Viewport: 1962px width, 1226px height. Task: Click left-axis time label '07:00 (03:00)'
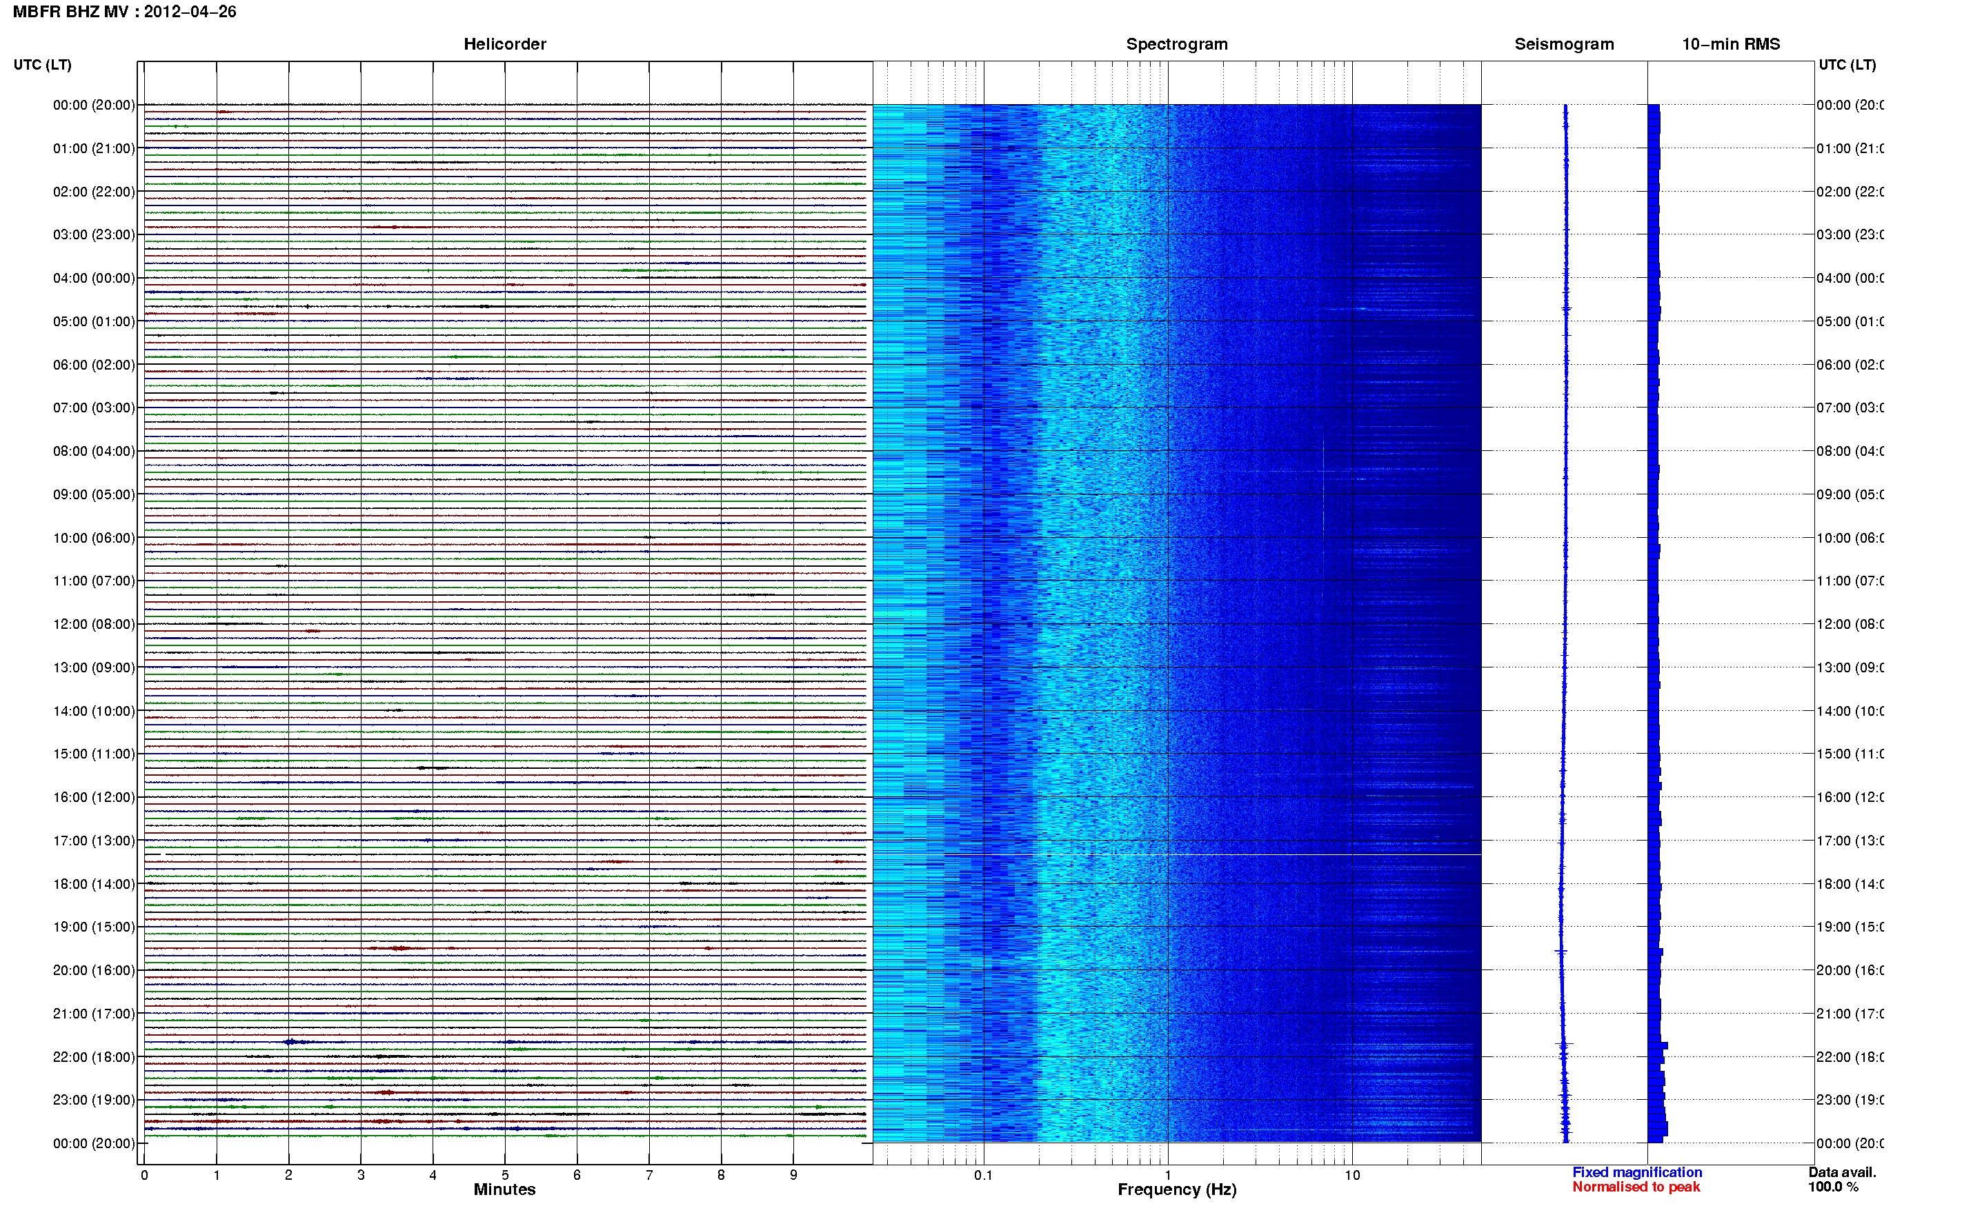coord(94,408)
